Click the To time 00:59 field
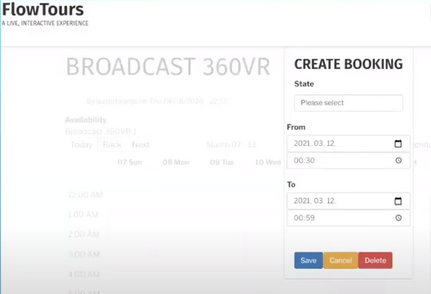The height and width of the screenshot is (294, 431). (x=349, y=218)
